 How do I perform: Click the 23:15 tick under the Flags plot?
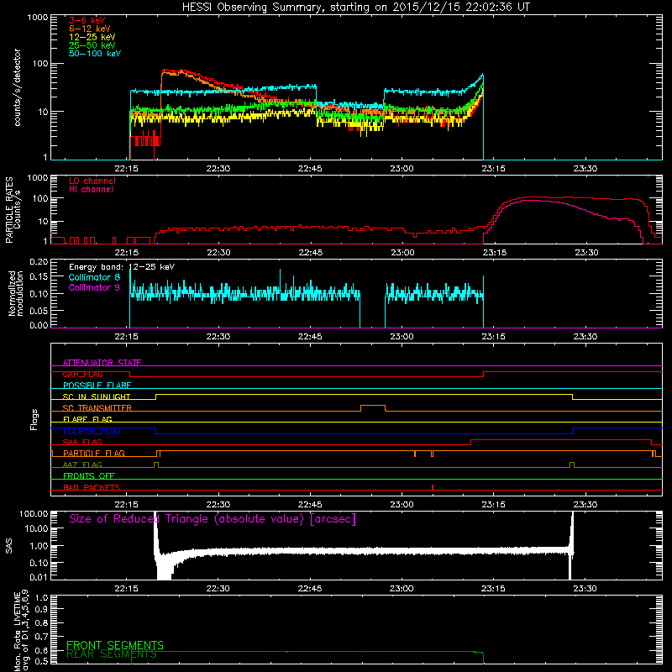click(x=494, y=505)
